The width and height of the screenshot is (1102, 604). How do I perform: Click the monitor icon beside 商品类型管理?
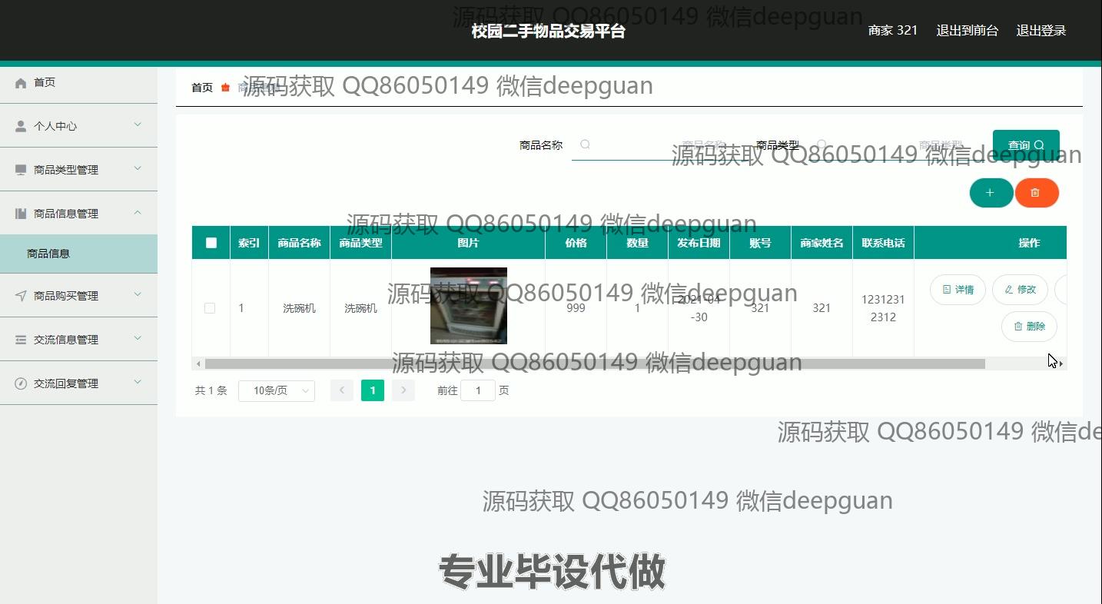tap(21, 170)
